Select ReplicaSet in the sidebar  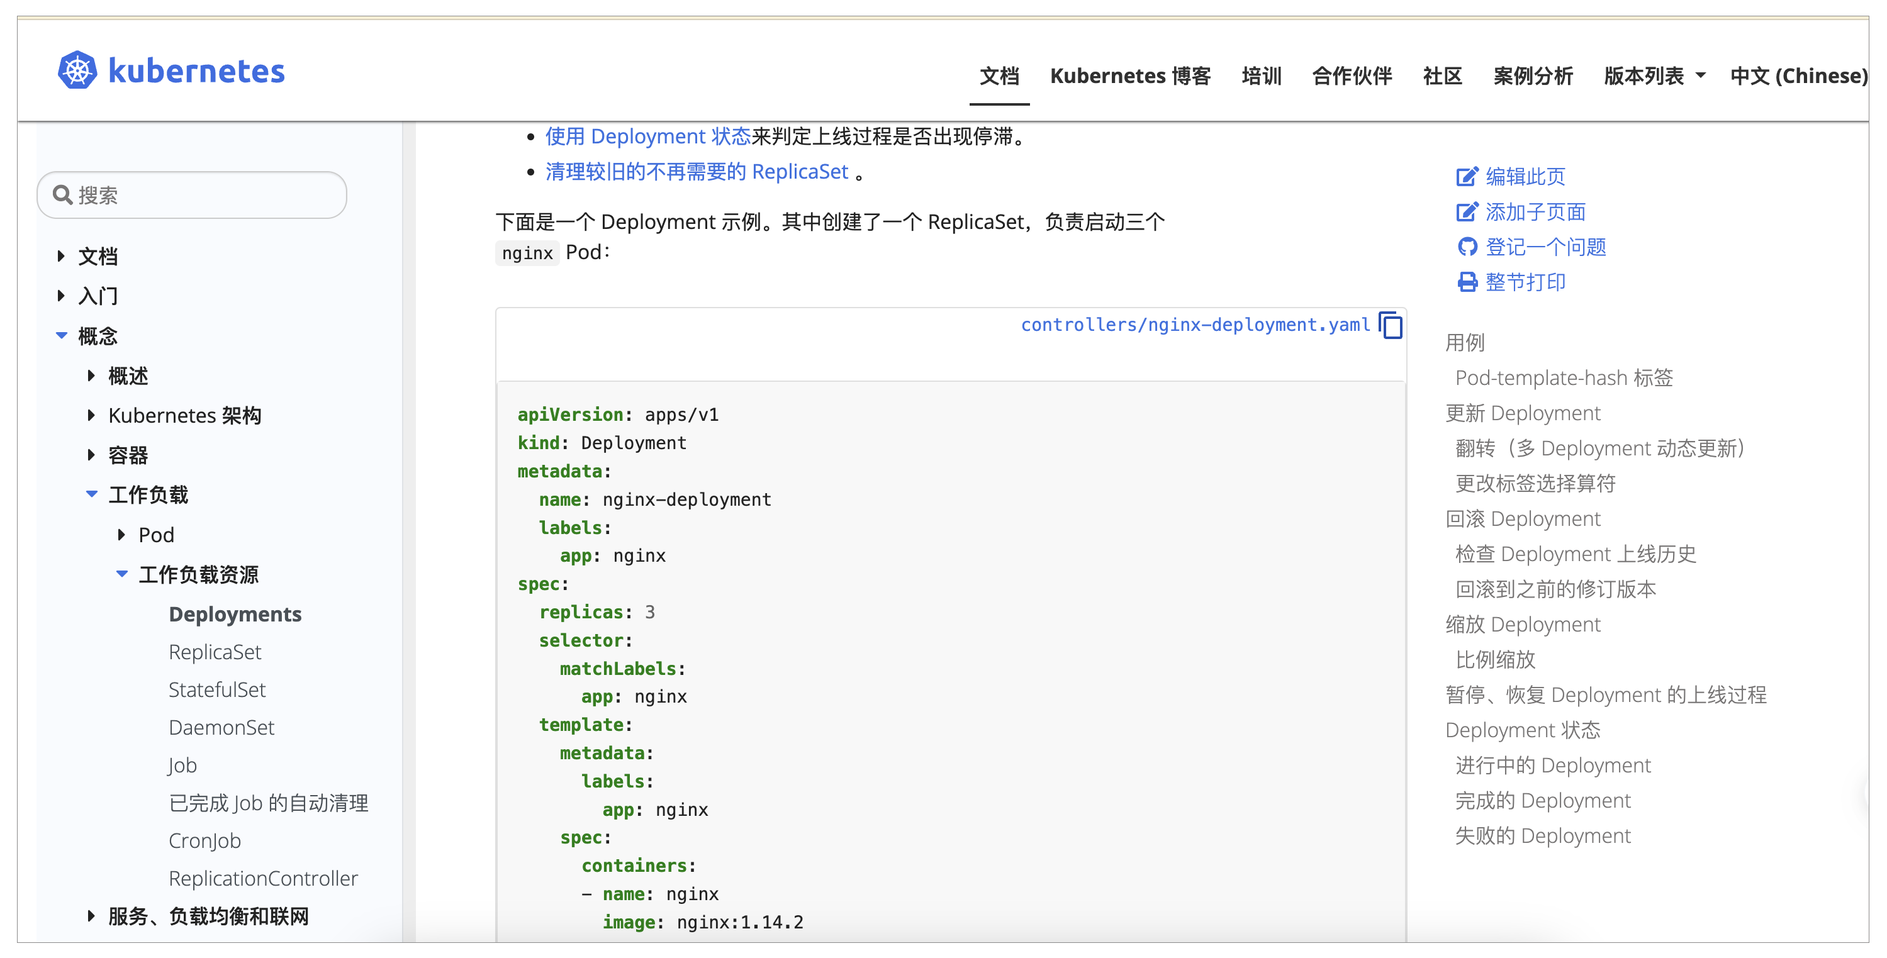click(x=215, y=652)
